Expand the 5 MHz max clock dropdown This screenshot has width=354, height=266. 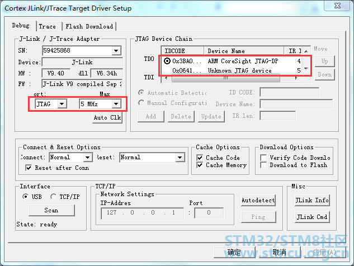click(x=116, y=104)
